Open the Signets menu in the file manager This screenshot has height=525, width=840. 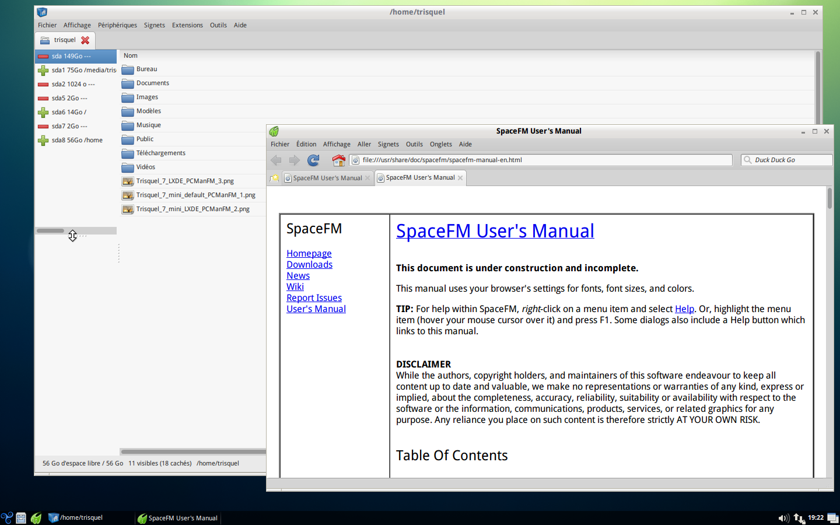[155, 25]
